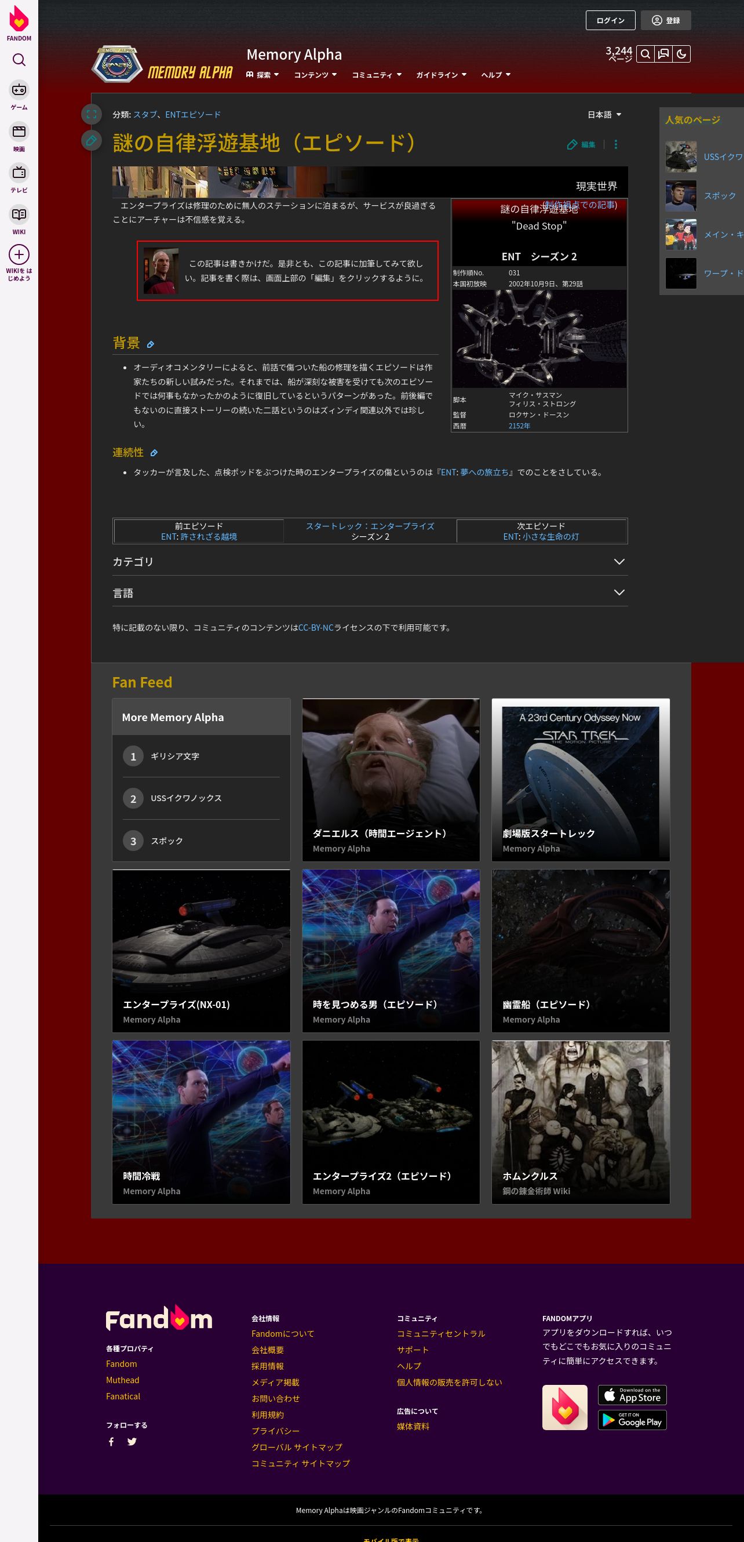Open the コンテンツ dropdown menu
Image resolution: width=744 pixels, height=1542 pixels.
click(x=315, y=75)
